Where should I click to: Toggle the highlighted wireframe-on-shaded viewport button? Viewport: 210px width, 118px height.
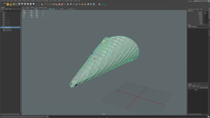tap(50, 9)
